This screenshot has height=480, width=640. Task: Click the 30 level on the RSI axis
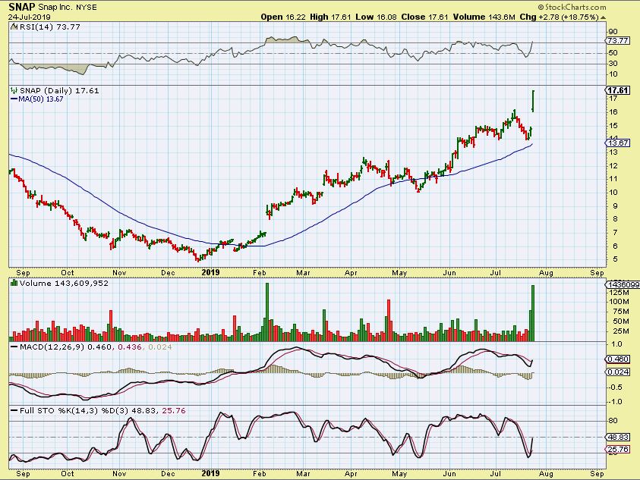tap(613, 64)
